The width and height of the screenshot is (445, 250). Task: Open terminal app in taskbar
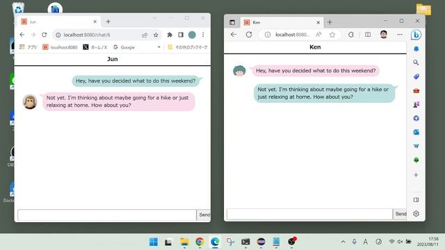click(x=245, y=242)
